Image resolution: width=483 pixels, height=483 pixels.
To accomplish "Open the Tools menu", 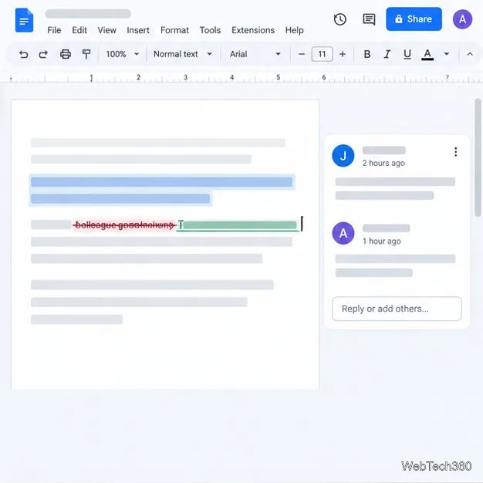I will (210, 30).
